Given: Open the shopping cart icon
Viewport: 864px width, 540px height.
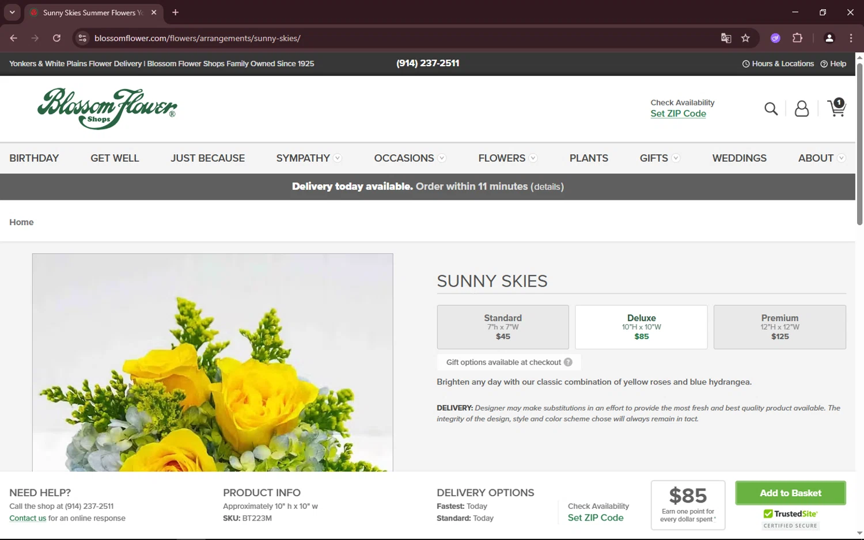Looking at the screenshot, I should tap(836, 108).
